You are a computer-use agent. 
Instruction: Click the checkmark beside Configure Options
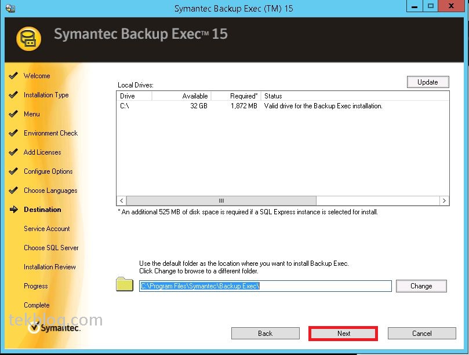click(13, 171)
